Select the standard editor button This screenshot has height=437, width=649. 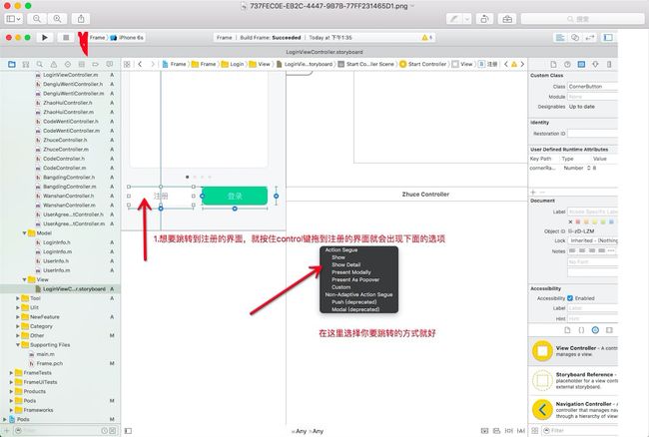click(560, 37)
